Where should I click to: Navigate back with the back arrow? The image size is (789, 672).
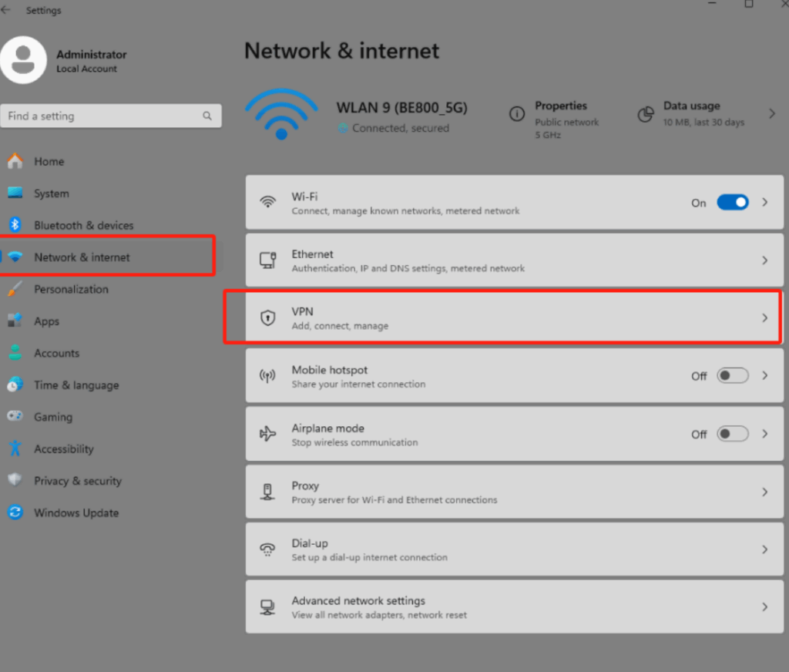[x=7, y=10]
